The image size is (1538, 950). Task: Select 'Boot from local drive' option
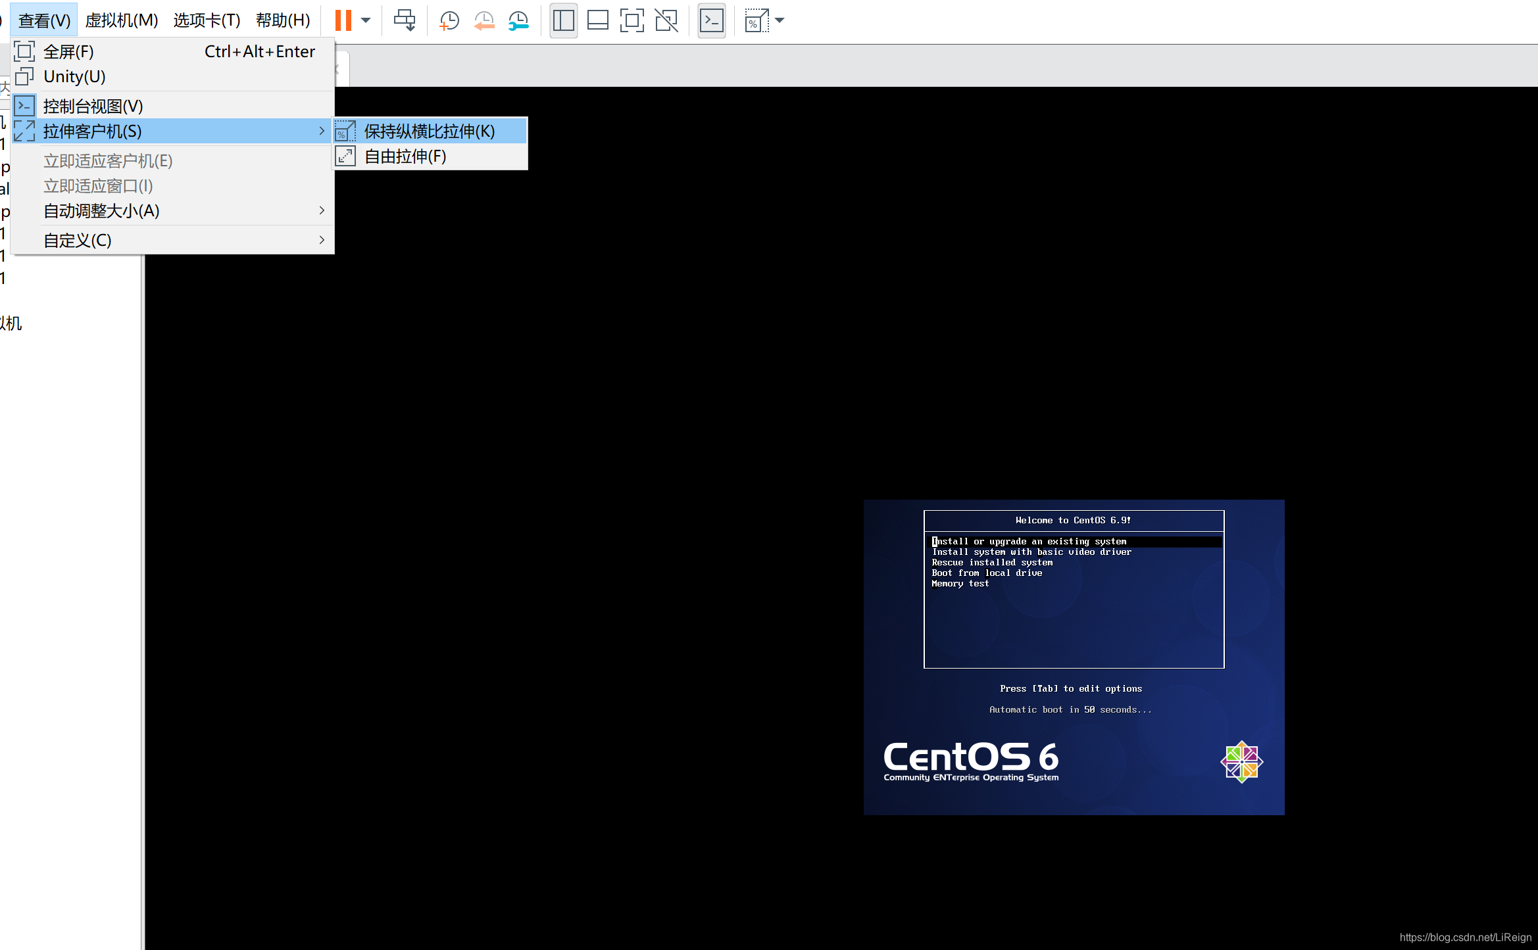987,573
